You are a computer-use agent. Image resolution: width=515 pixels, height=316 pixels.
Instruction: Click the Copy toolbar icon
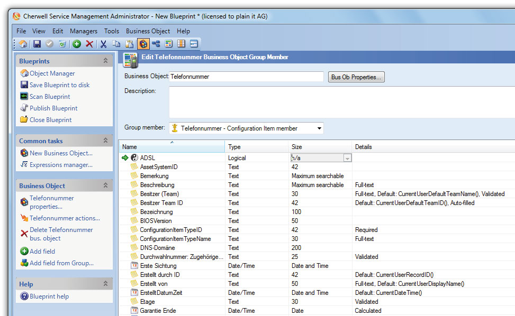(116, 44)
